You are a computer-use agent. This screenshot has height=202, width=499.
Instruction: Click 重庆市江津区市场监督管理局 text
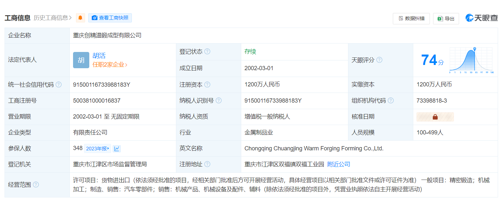(110, 164)
